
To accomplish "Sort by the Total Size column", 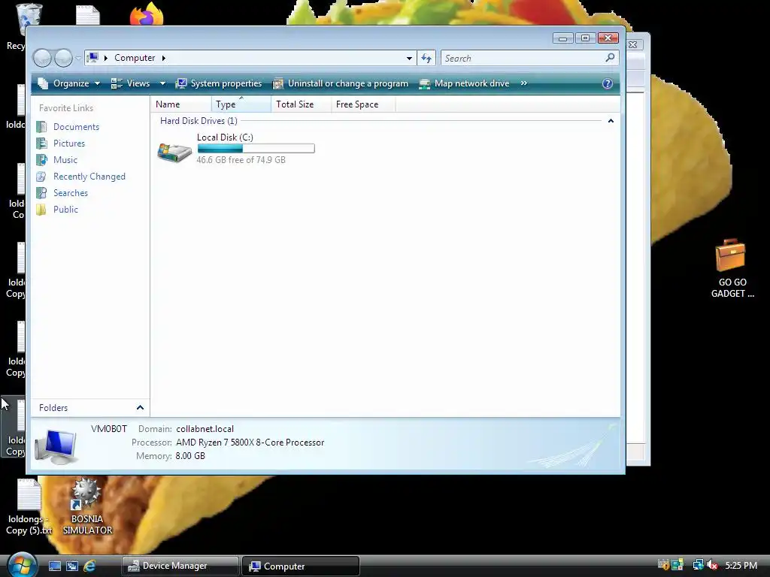I will 301,104.
